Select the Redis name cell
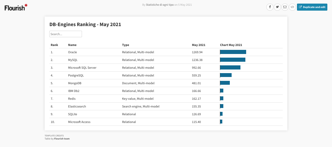The height and width of the screenshot is (147, 332). coord(72,99)
